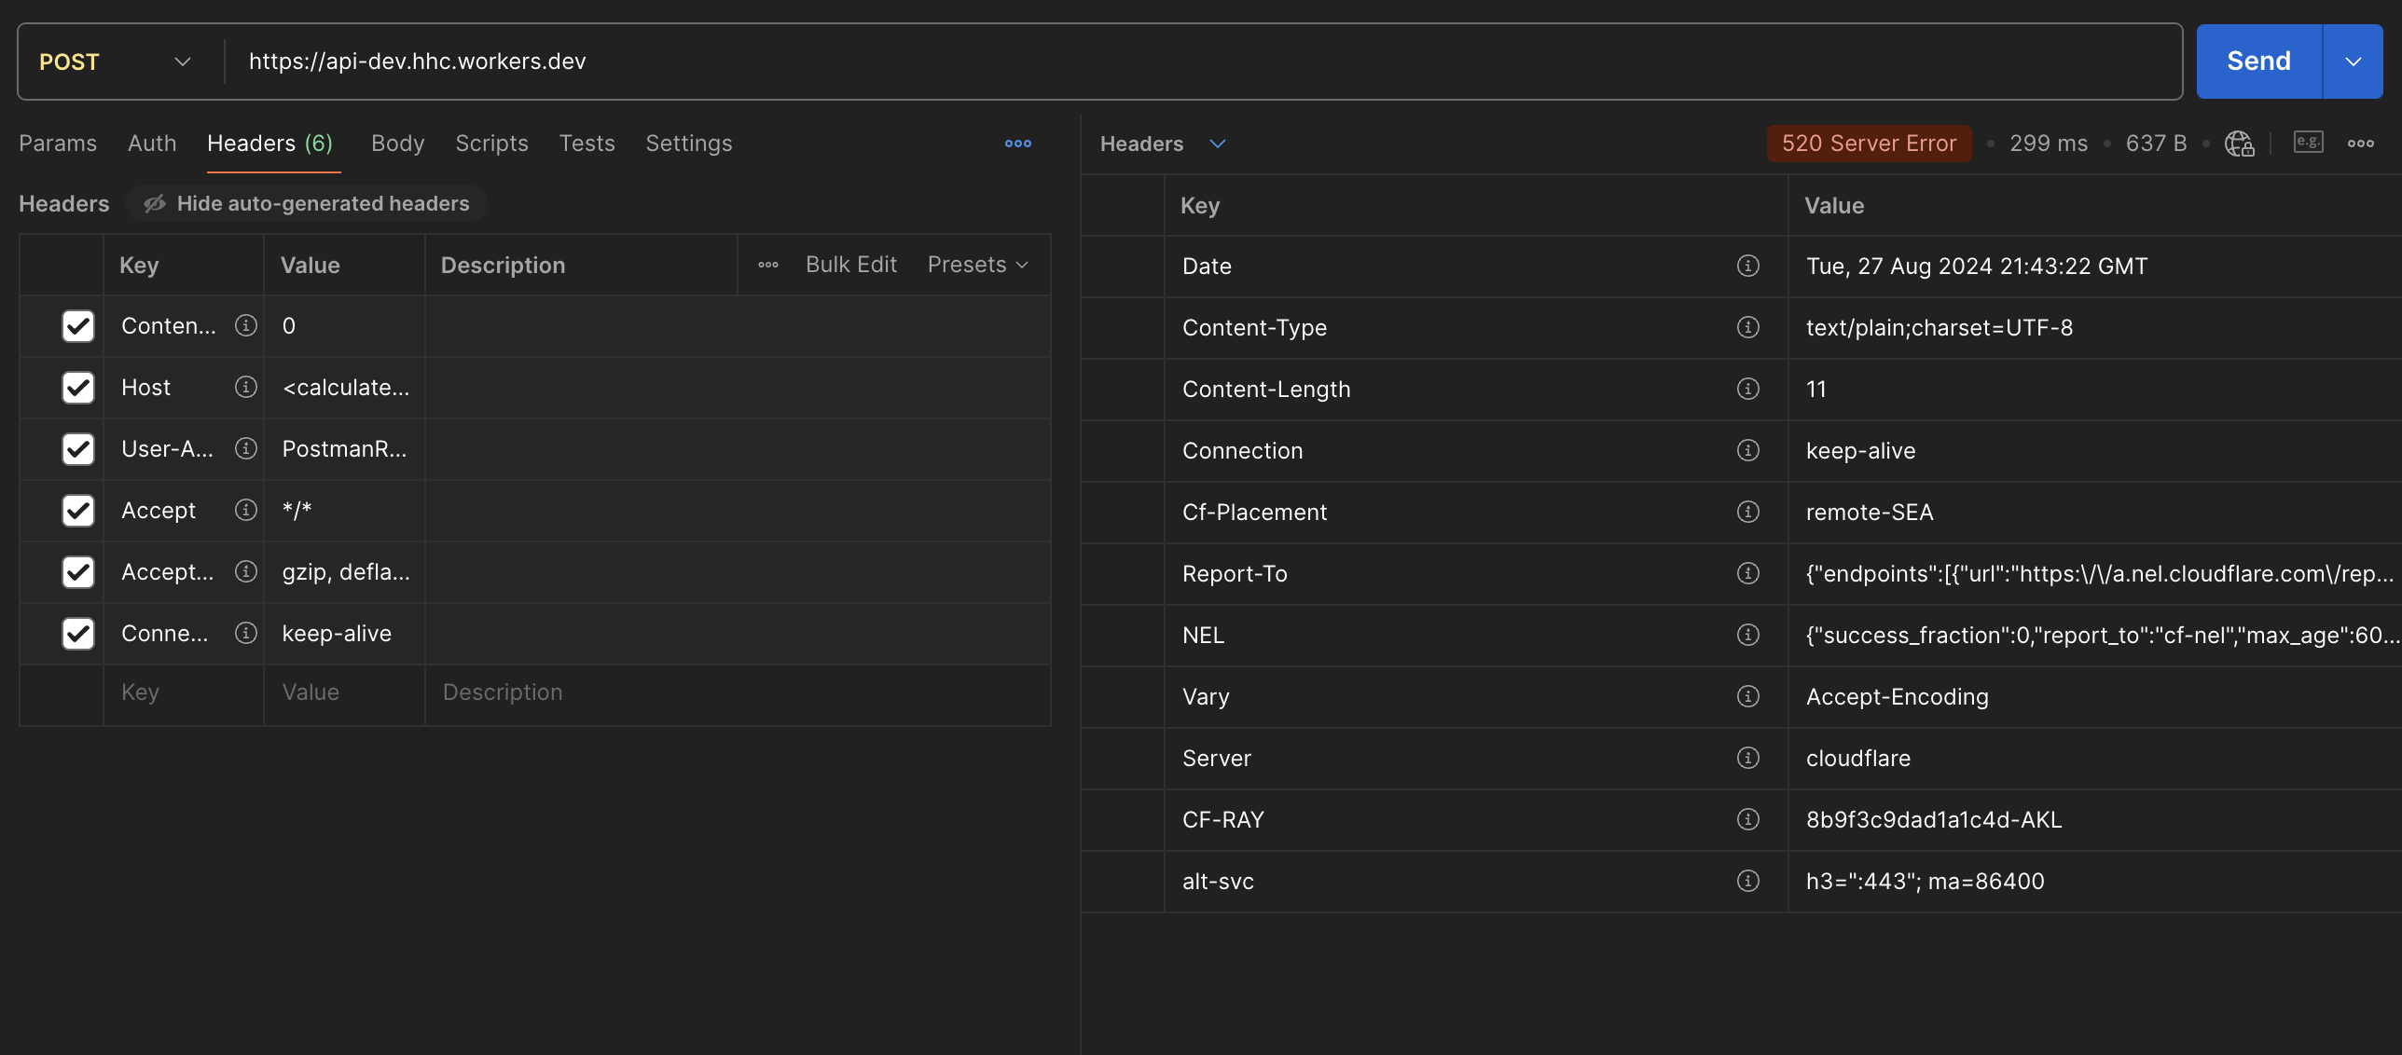The width and height of the screenshot is (2402, 1055).
Task: Open the Send button dropdown arrow
Action: click(x=2353, y=62)
